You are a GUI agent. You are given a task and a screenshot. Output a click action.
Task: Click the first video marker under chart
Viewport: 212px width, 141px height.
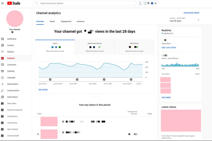(50, 79)
